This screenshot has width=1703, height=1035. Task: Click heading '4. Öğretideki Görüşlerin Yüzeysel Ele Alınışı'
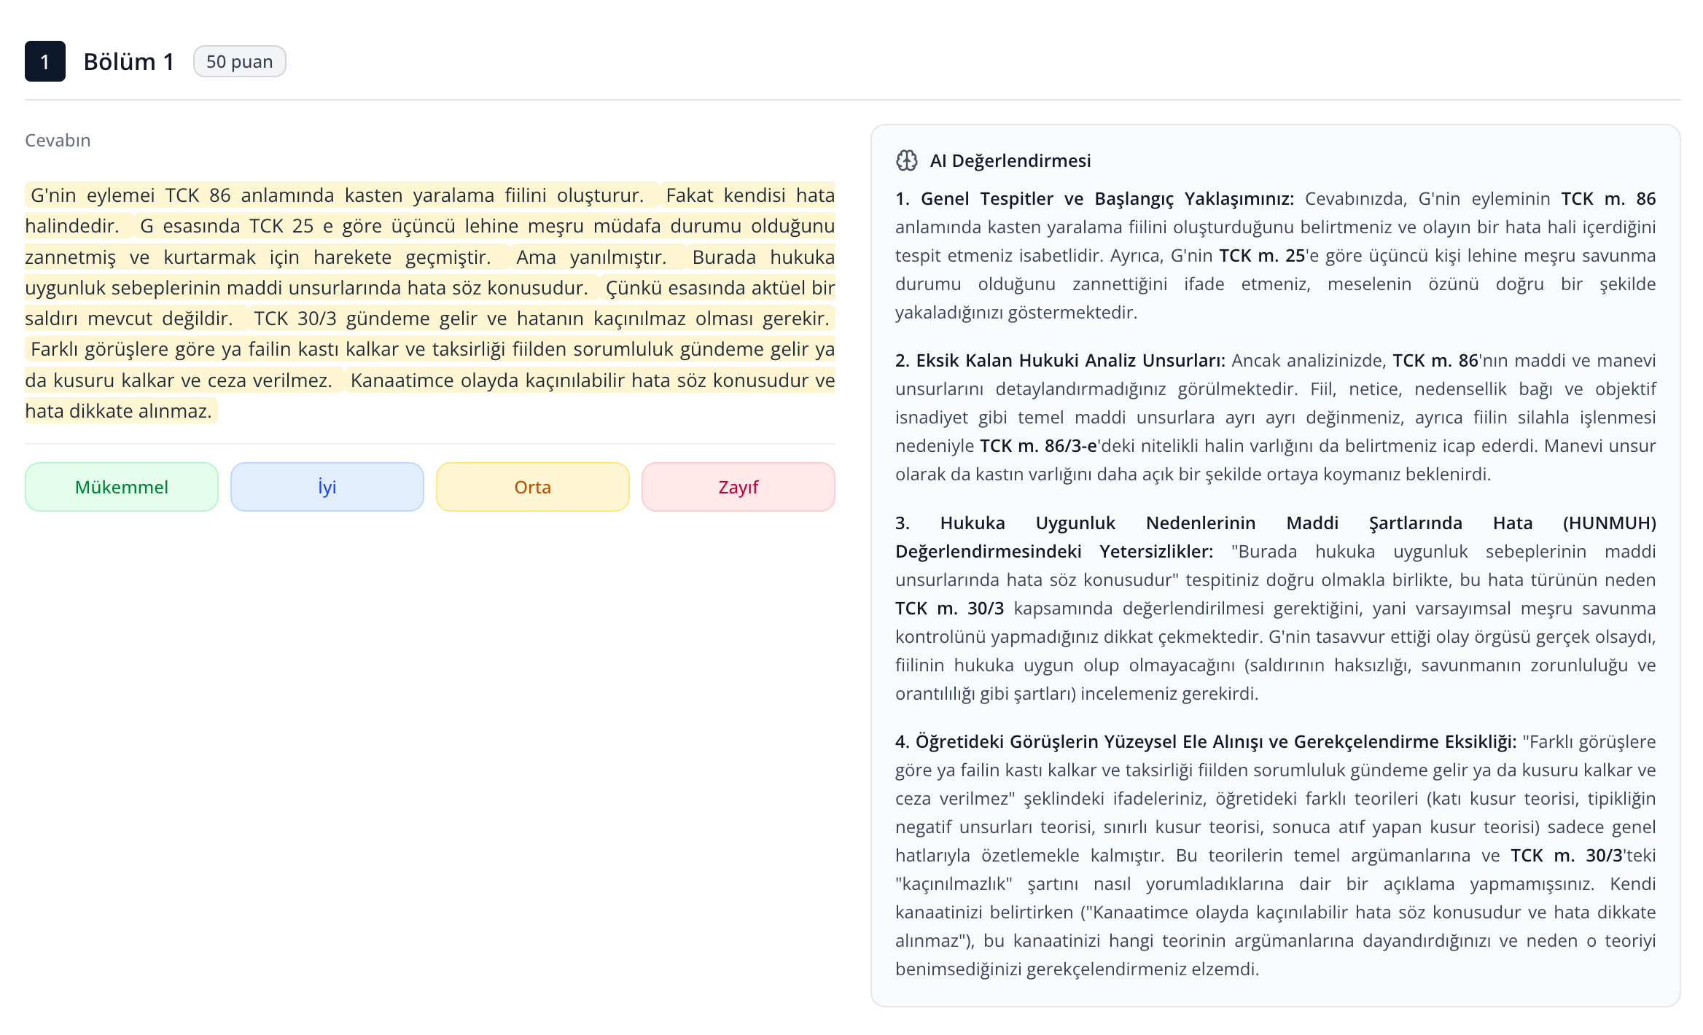tap(1205, 742)
